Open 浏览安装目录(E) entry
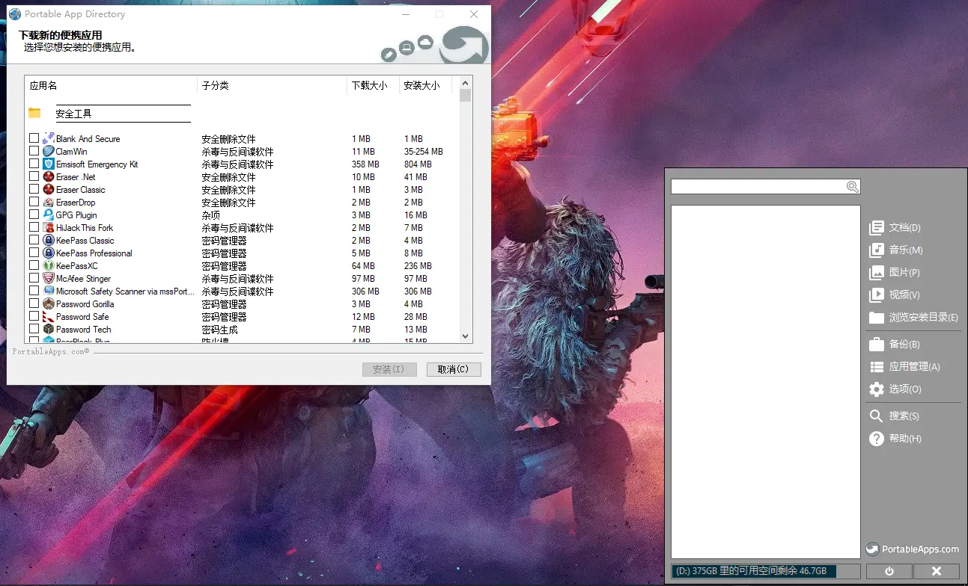 tap(922, 318)
